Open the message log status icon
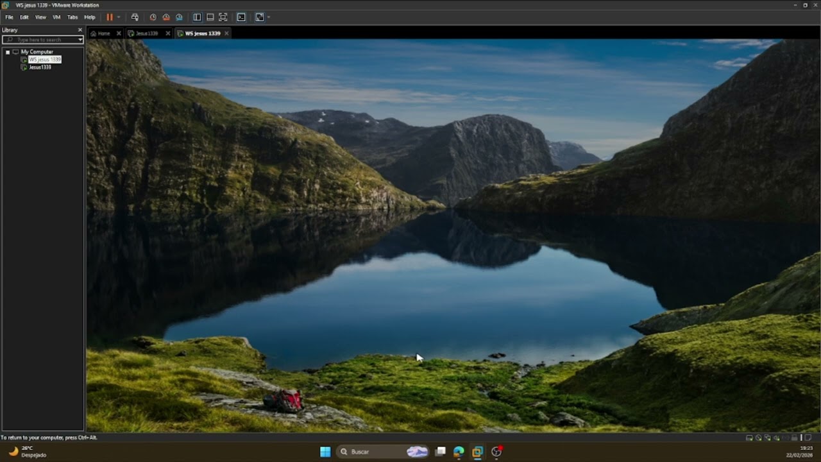The height and width of the screenshot is (462, 821). click(808, 438)
